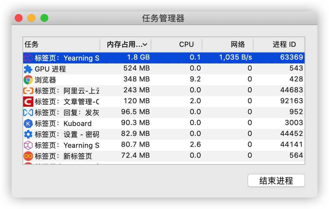Click the Yearning icon in the 80.7 MB row
This screenshot has height=209, width=329.
pos(28,145)
